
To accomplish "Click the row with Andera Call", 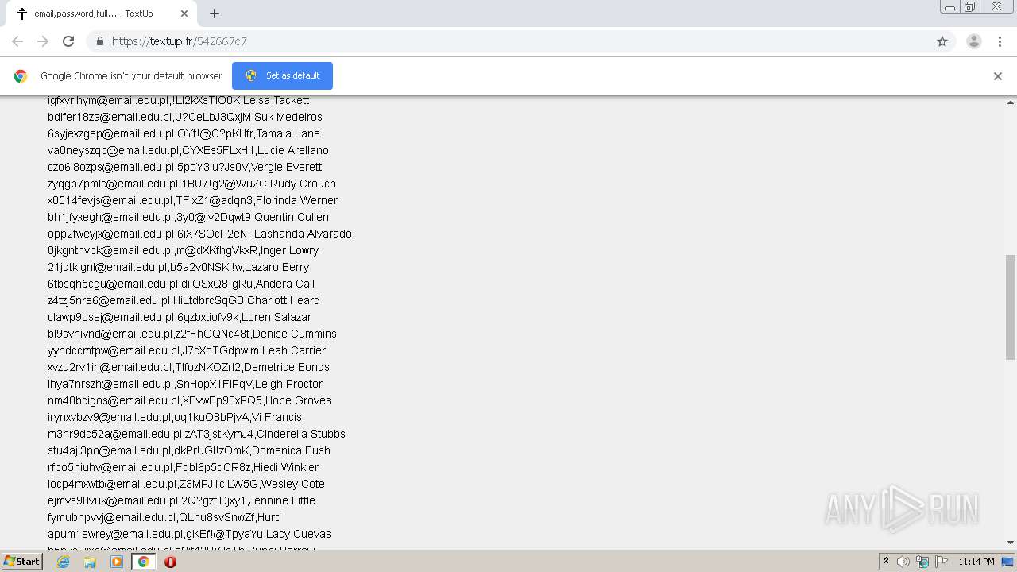I will pyautogui.click(x=181, y=284).
